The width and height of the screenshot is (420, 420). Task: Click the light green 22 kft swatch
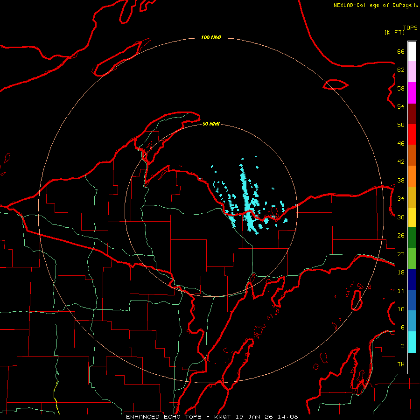click(412, 259)
